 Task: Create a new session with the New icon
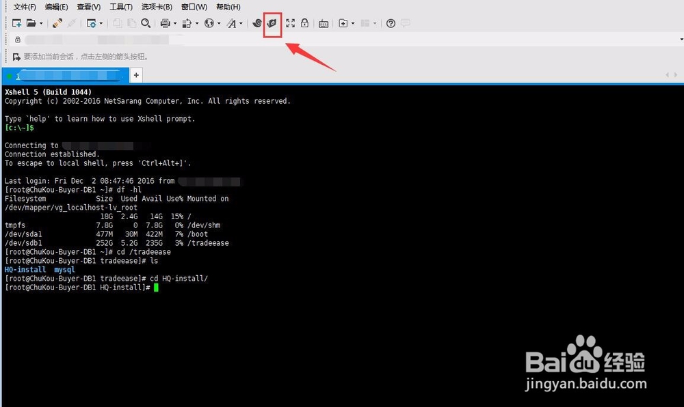coord(16,23)
